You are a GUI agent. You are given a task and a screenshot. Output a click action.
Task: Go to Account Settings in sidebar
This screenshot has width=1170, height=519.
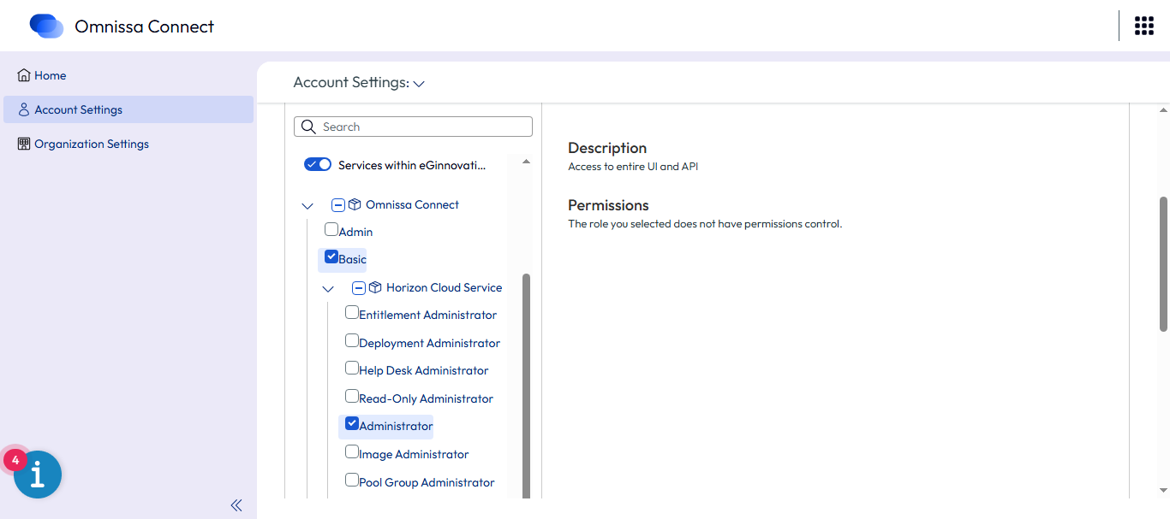coord(78,109)
